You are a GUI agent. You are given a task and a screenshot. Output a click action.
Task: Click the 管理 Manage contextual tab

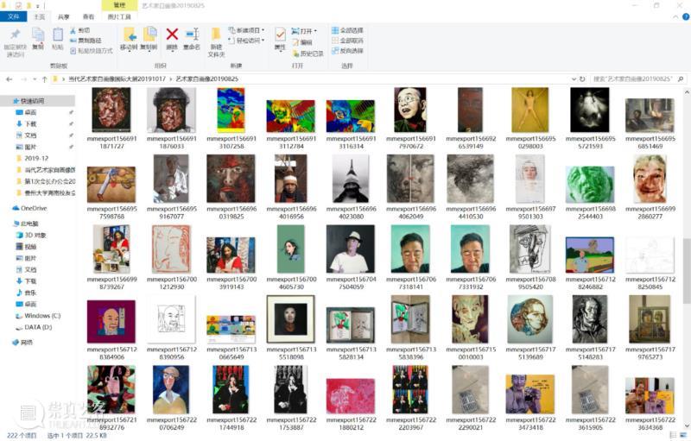[x=119, y=5]
